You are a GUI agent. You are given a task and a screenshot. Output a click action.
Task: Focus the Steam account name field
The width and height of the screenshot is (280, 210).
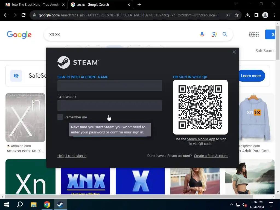pyautogui.click(x=110, y=86)
